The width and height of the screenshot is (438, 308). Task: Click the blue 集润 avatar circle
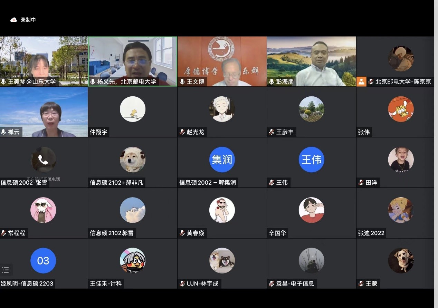[x=222, y=160]
